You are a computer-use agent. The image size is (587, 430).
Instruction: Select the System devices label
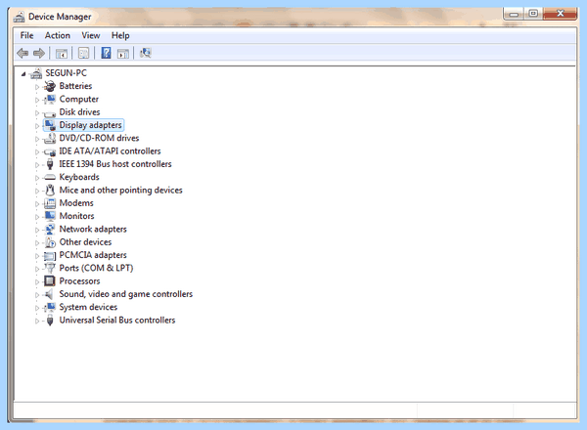[x=88, y=308]
